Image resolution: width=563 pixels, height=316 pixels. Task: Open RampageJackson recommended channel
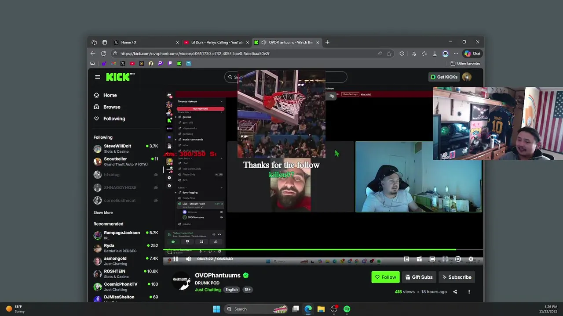(126, 235)
